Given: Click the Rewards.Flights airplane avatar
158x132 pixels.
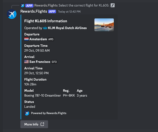Looking at the screenshot, I should (x=12, y=14).
